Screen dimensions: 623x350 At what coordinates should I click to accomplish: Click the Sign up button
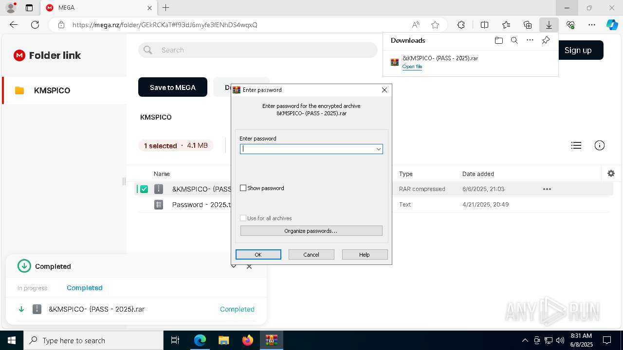[578, 50]
